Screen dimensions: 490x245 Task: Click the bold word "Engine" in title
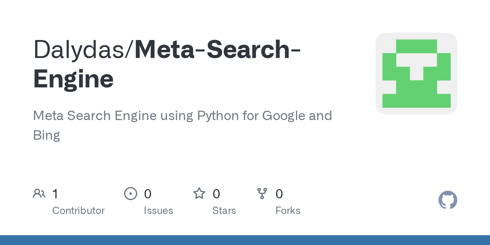(x=73, y=79)
